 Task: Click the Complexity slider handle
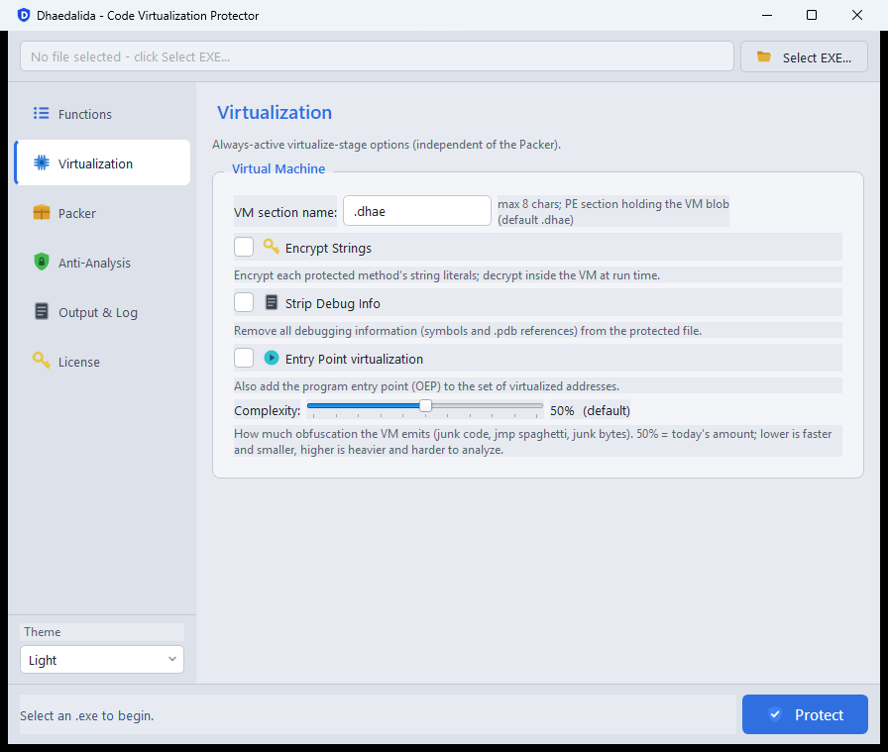pyautogui.click(x=425, y=405)
